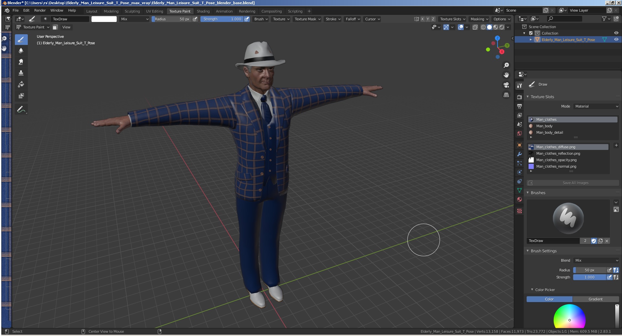Open View Layer properties tab
Screen dimensions: 622x336
coord(520,115)
